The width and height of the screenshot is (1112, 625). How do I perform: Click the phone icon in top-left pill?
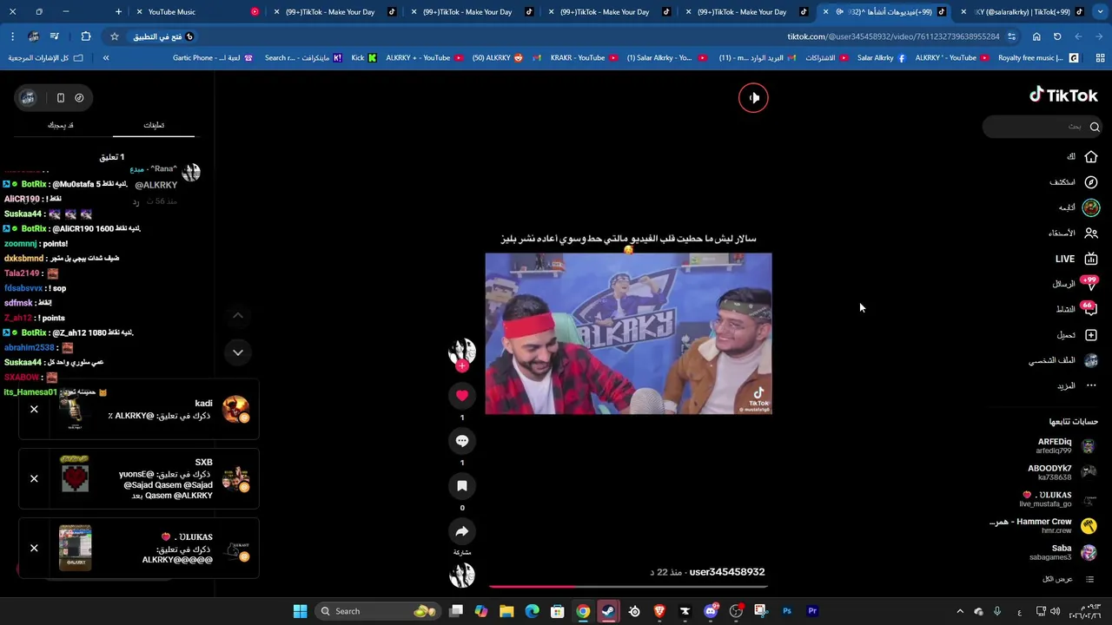coord(60,98)
